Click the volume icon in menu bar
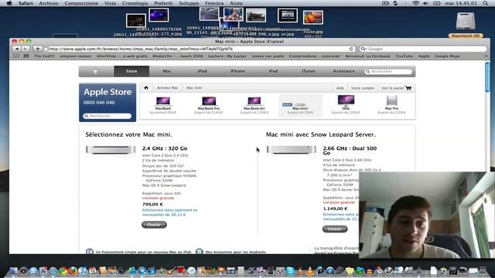This screenshot has height=278, width=495. pos(425,3)
